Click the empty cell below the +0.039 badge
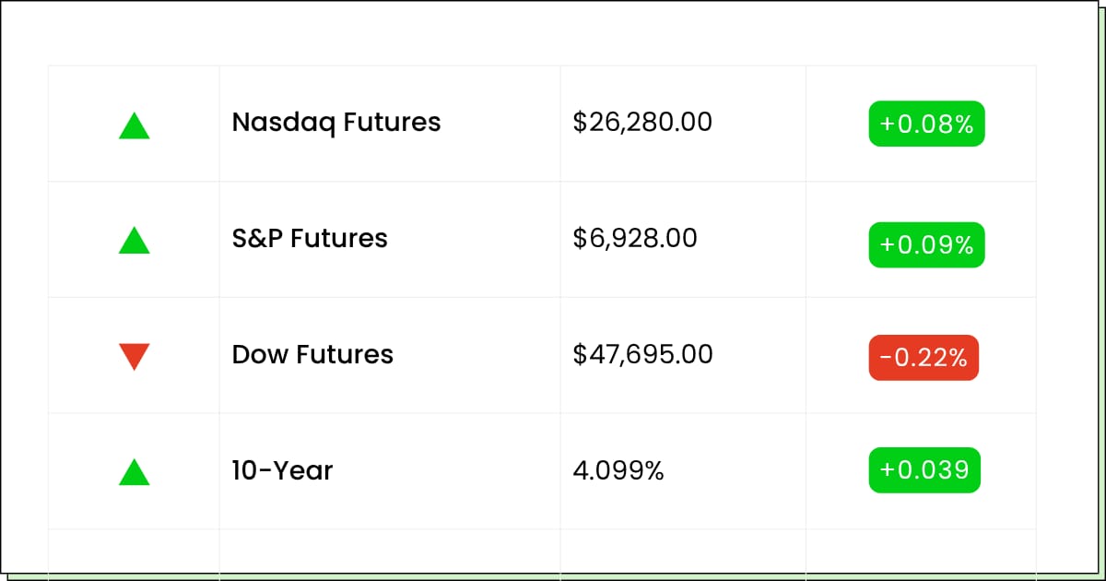 tap(921, 550)
